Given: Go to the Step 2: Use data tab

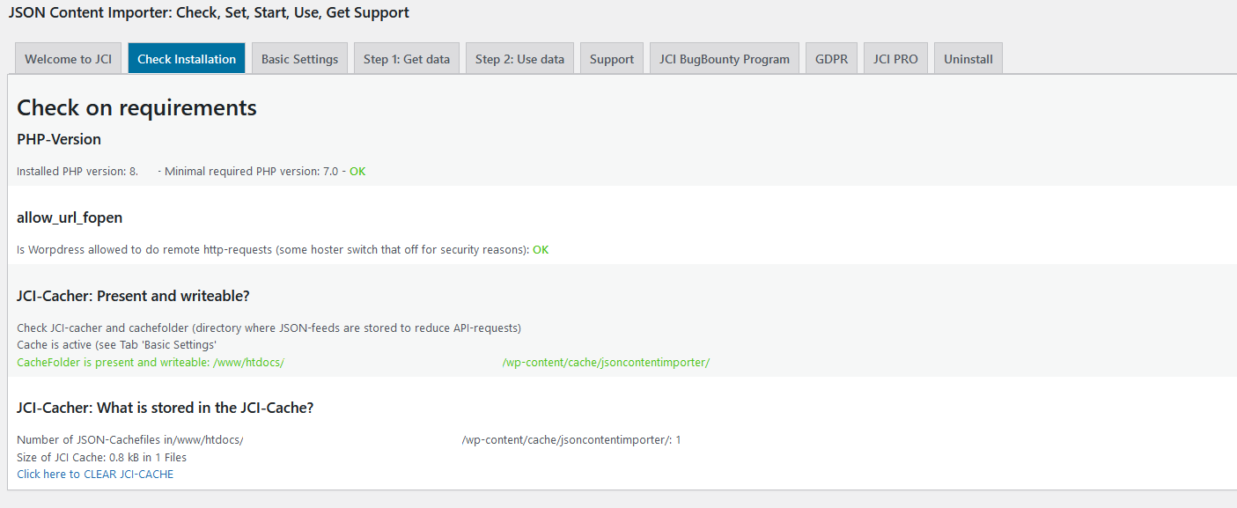Looking at the screenshot, I should click(x=519, y=59).
